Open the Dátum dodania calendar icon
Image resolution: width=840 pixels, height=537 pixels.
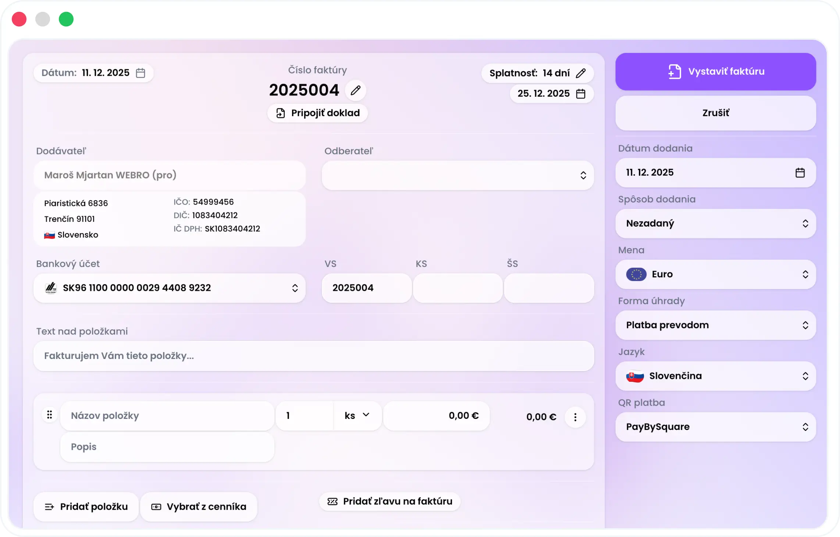click(801, 173)
